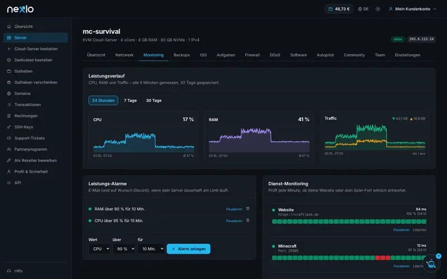Screen dimensions: 447x279
Task: Click the Dedicated bestellen cube icon
Action: [x=9, y=60]
